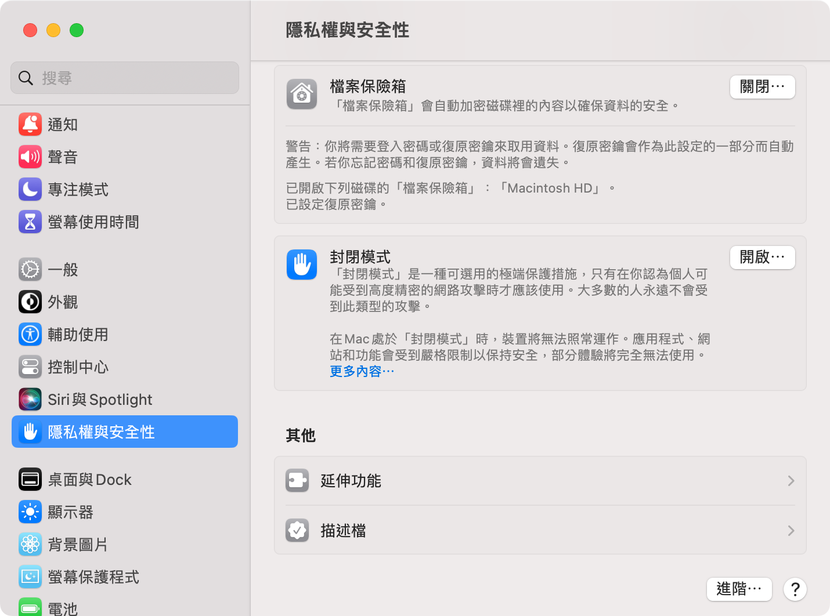Click the 背景圖片 flower icon

[30, 544]
